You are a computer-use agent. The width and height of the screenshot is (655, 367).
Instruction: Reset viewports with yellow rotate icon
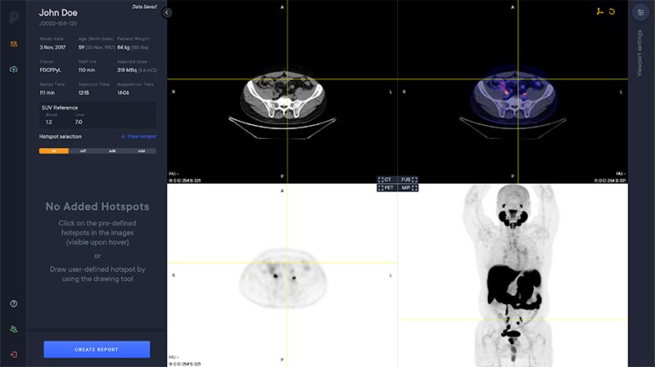tap(612, 11)
